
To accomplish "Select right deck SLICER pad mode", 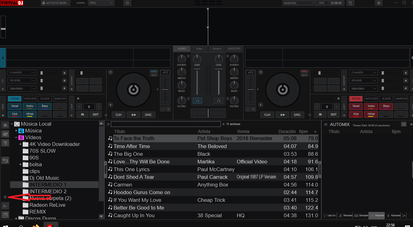I will pos(386,99).
